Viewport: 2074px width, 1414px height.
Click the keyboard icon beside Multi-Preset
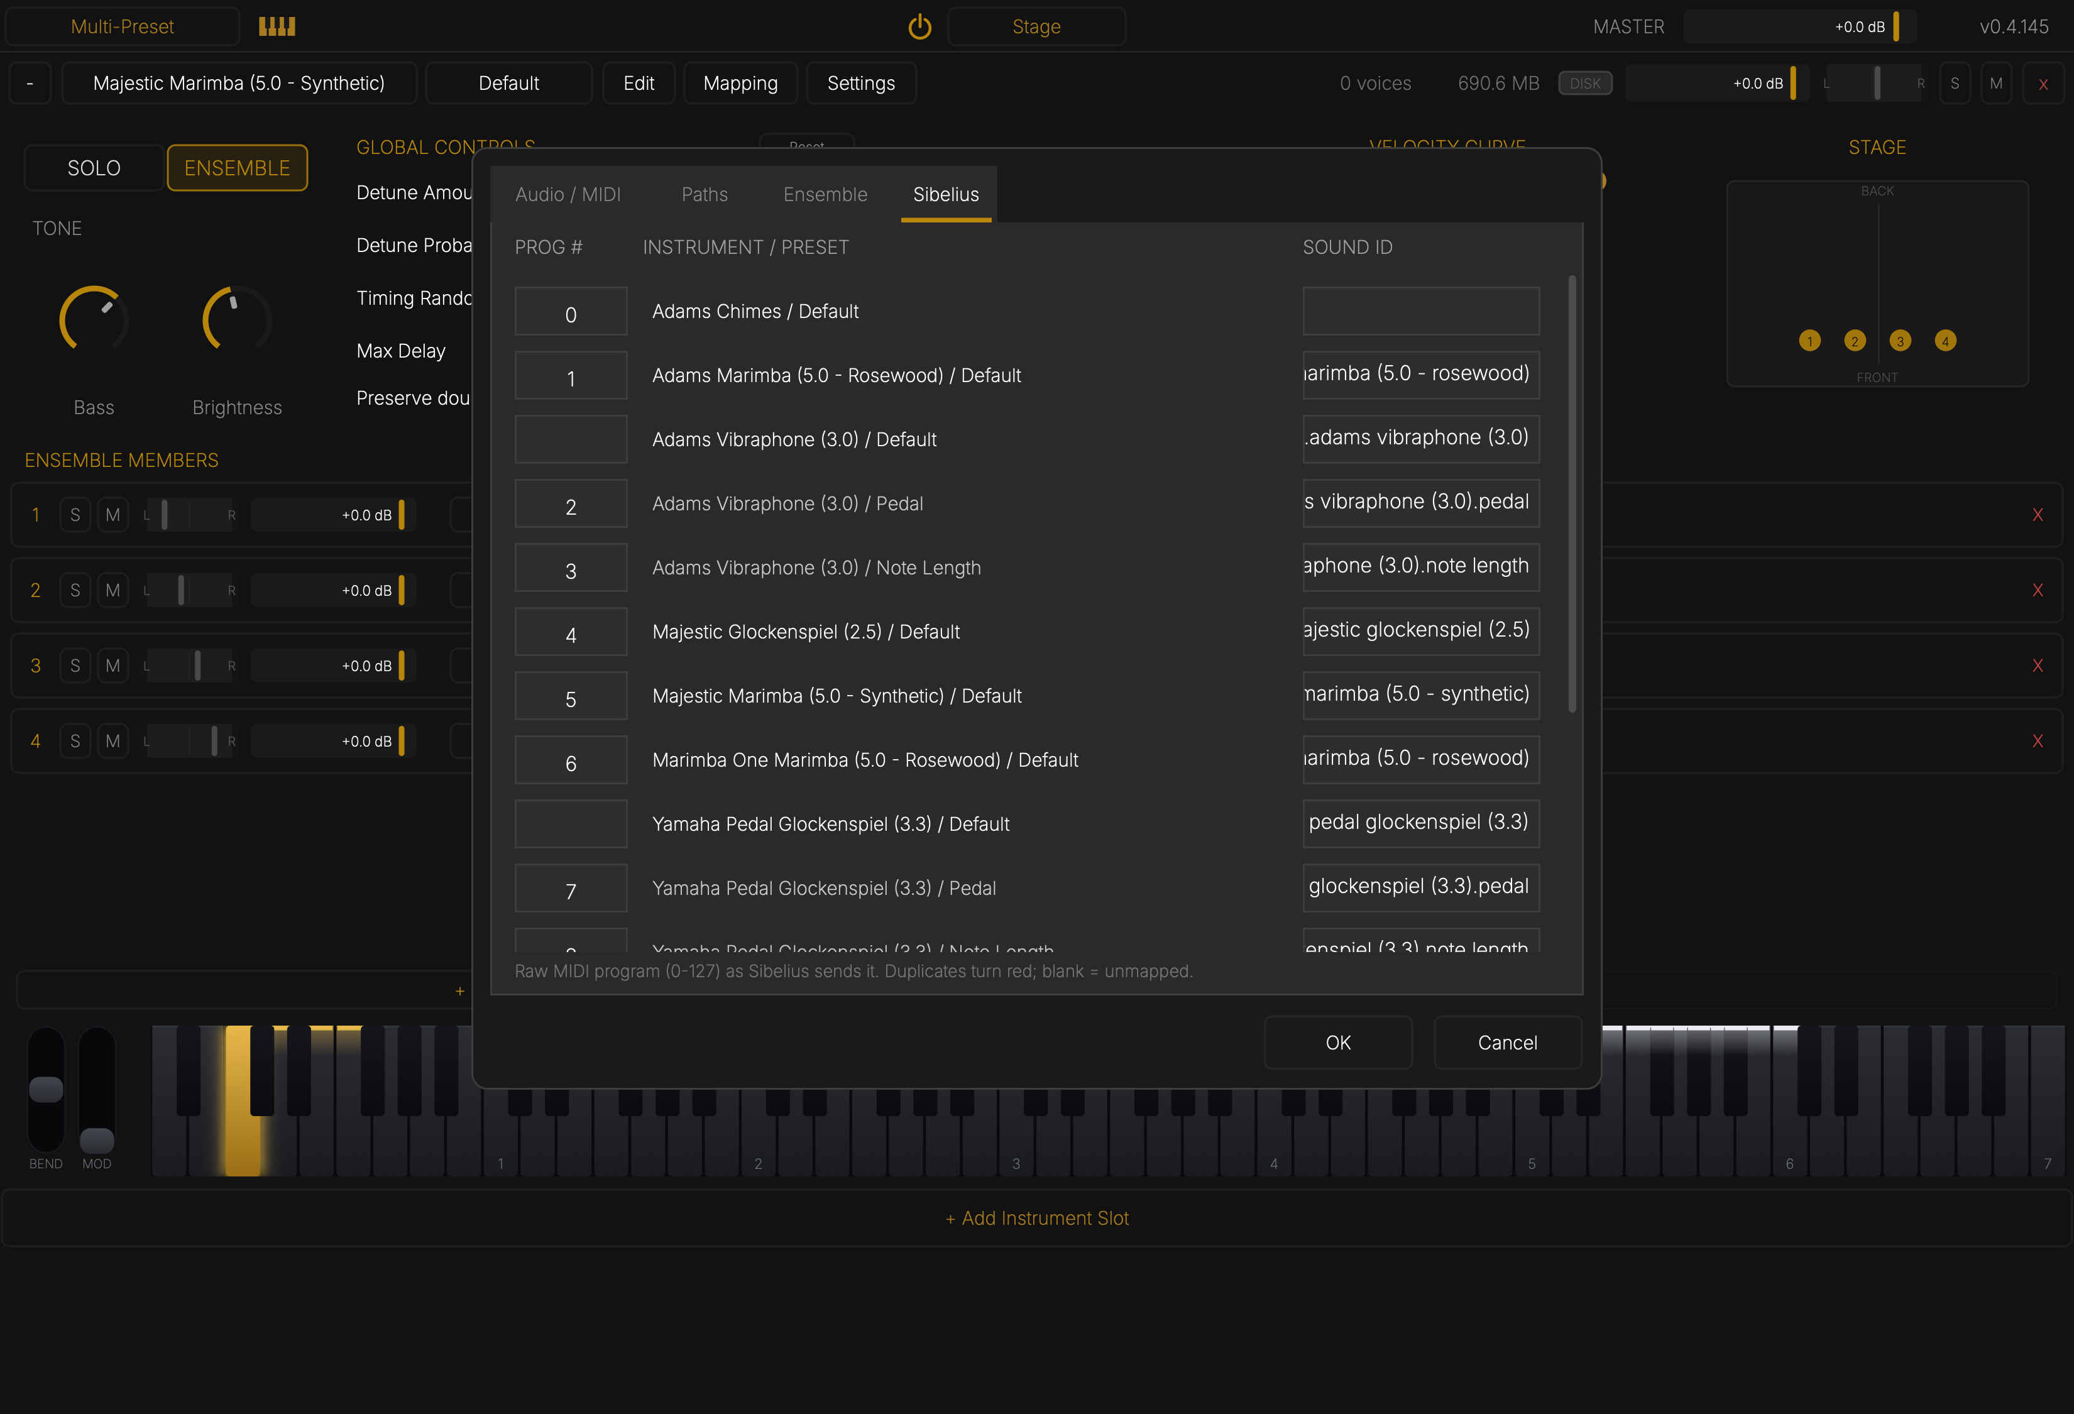coord(277,27)
